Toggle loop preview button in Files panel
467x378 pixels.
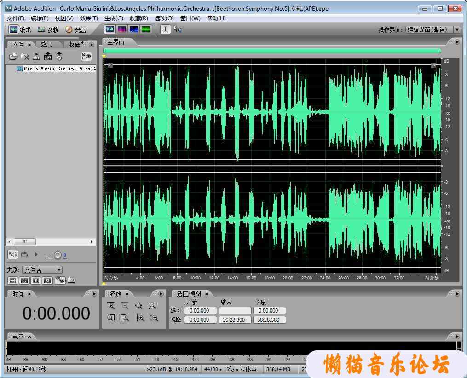pos(24,255)
